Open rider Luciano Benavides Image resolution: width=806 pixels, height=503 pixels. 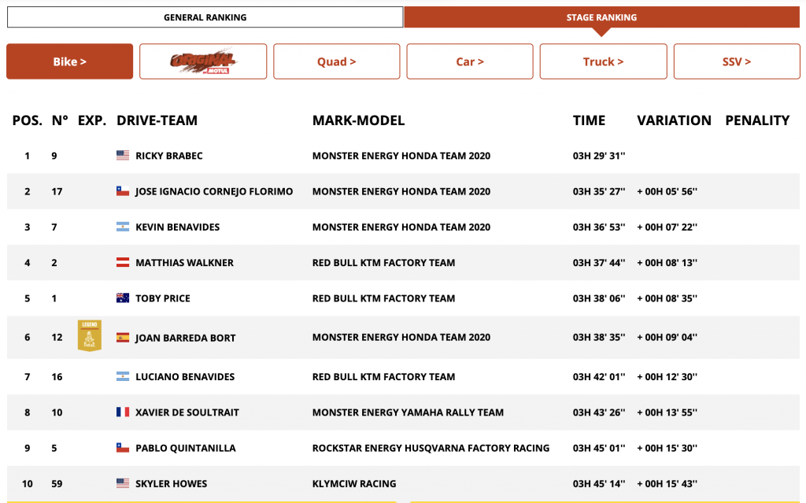pyautogui.click(x=185, y=377)
